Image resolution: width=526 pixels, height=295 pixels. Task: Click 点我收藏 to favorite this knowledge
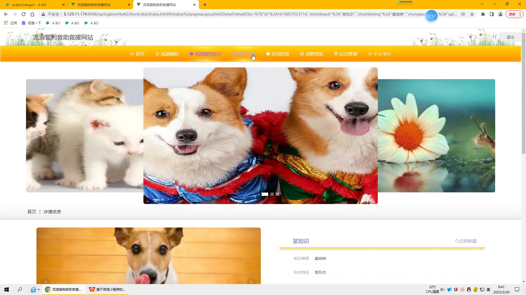coord(466,241)
